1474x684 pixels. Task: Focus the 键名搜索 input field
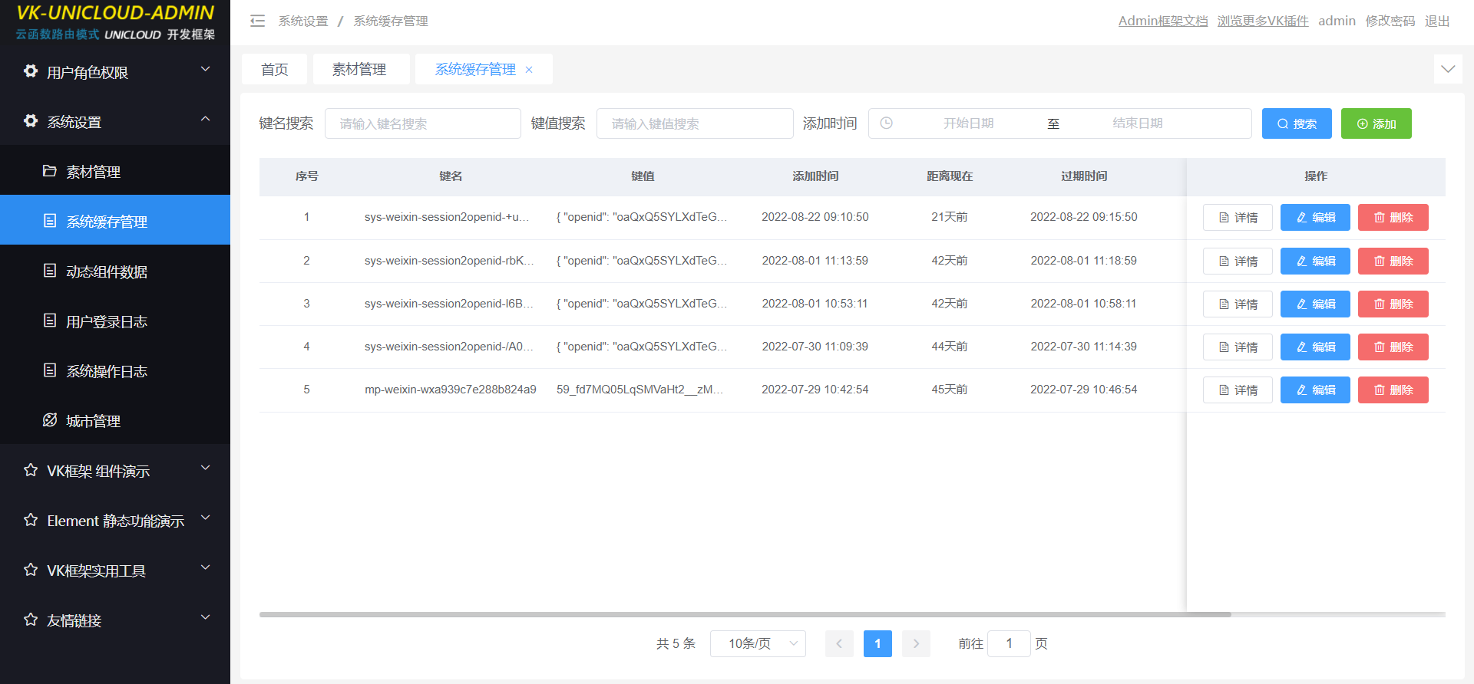coord(423,123)
